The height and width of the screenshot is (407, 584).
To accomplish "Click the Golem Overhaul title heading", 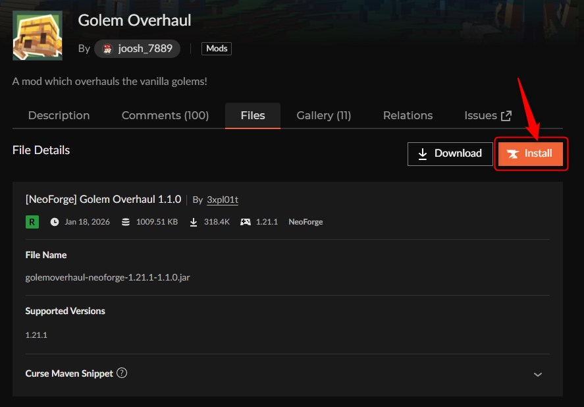I will coord(134,20).
